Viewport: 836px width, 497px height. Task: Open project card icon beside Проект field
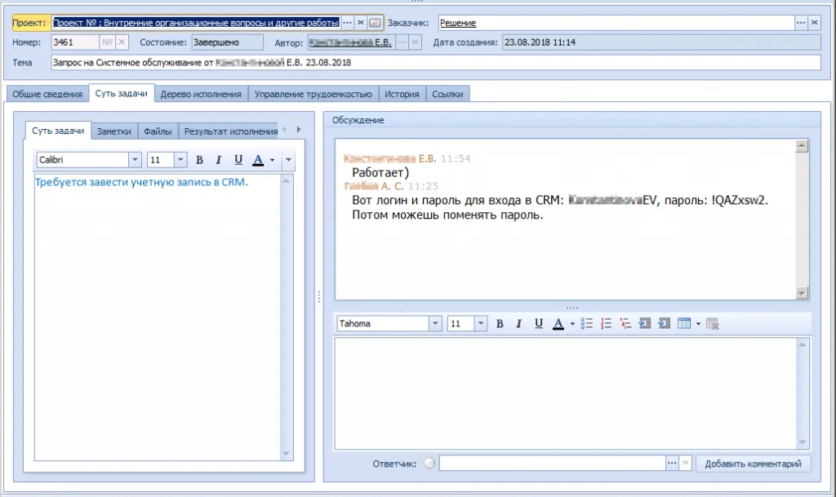[375, 23]
